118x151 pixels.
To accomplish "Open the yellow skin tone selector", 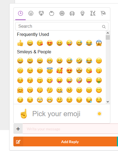I will point(99,114).
